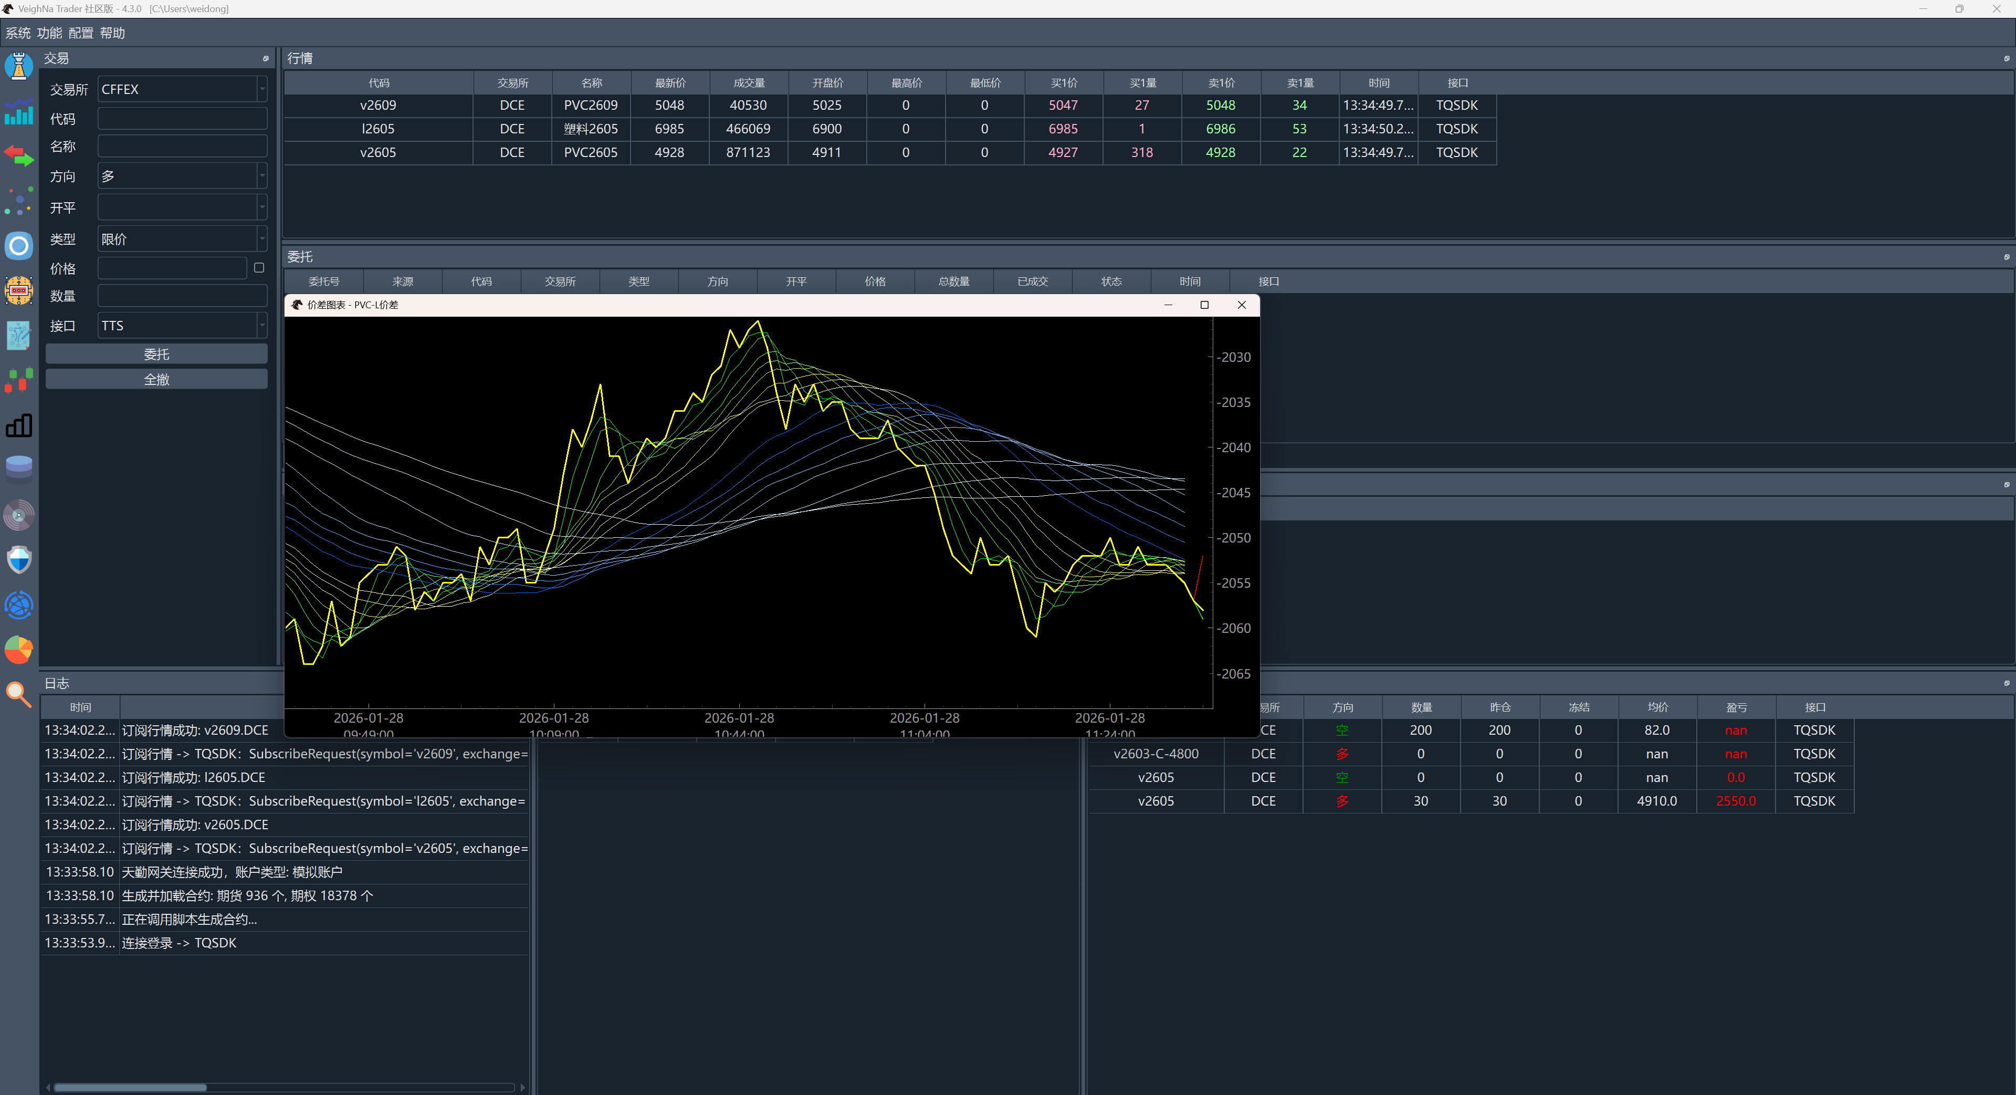The image size is (2016, 1095).
Task: Open the 配置 menu
Action: (80, 33)
